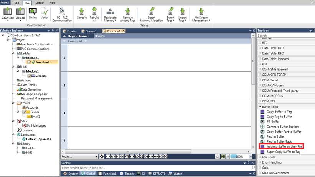The image size is (315, 177).
Task: Click Remove unused Tags
Action: coord(128,15)
